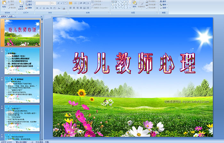Select slide 2 thumbnail with chapter outline
Image resolution: width=224 pixels, height=143 pixels.
(x=22, y=61)
